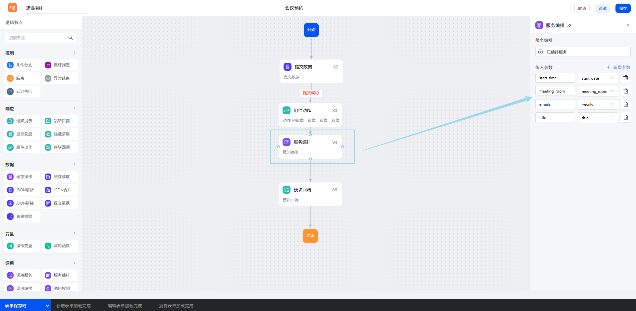Viewport: 636px width, 311px height.
Task: Delete the start_time parameter row
Action: (625, 78)
